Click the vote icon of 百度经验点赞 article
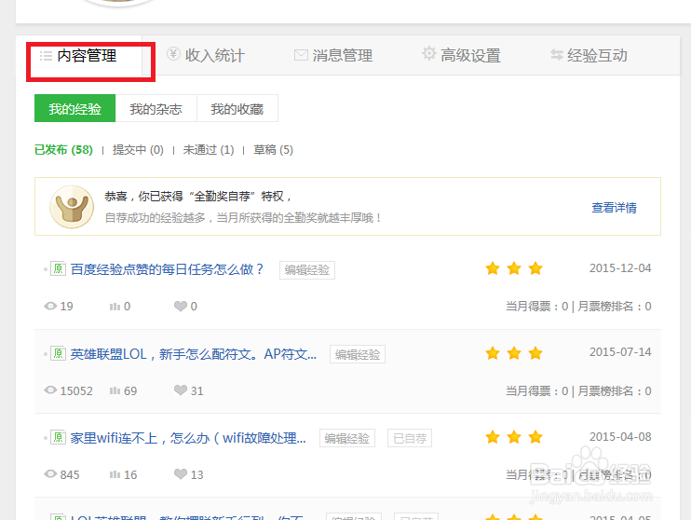This screenshot has height=520, width=691. [x=115, y=306]
